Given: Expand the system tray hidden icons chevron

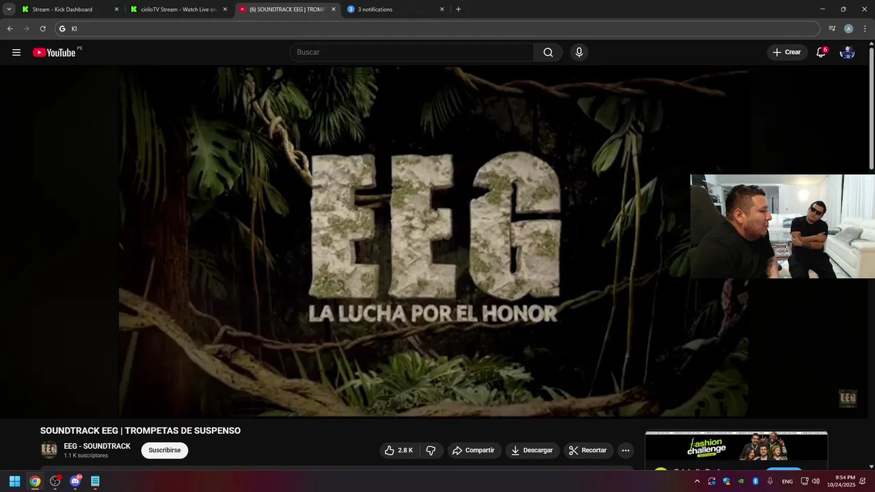Looking at the screenshot, I should coord(697,481).
